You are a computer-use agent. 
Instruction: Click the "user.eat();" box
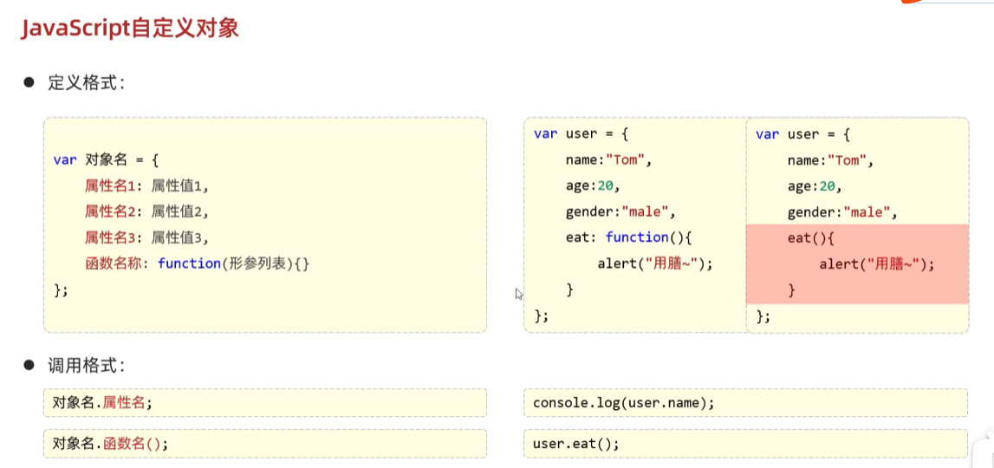[745, 443]
